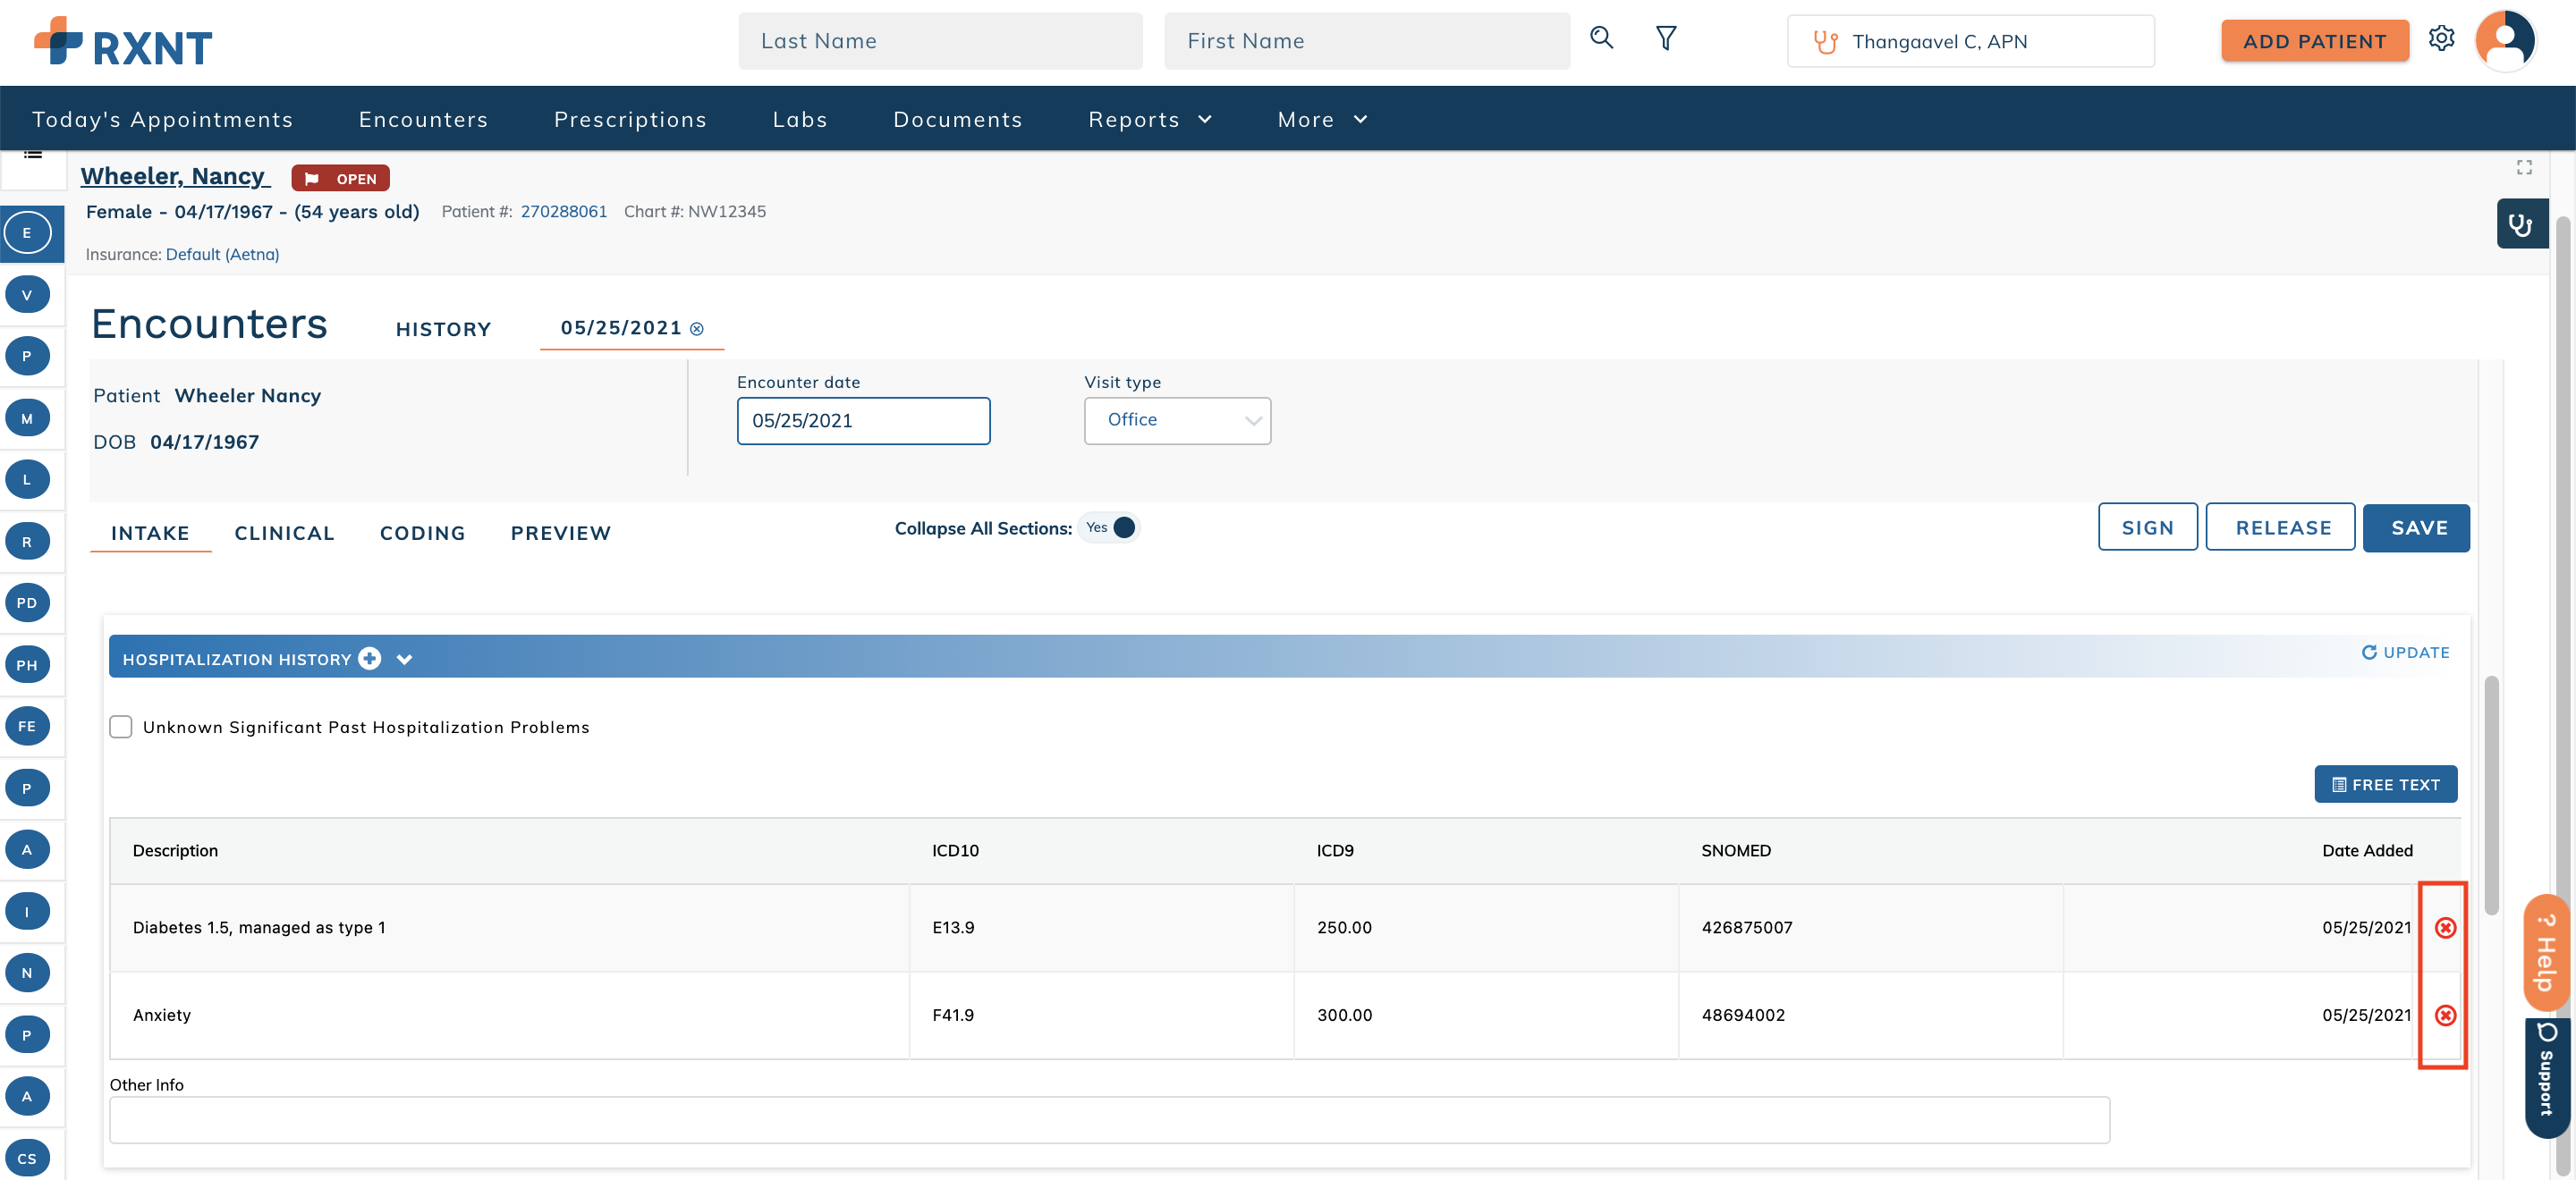Delete the Anxiety row
The height and width of the screenshot is (1180, 2576).
point(2445,1016)
